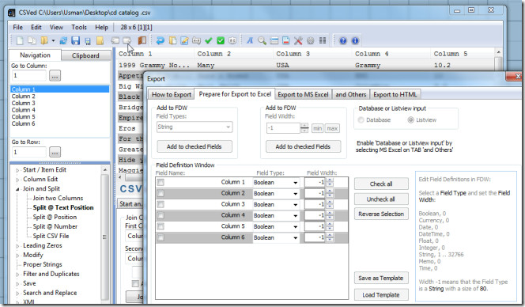
Task: Click the New file toolbar icon
Action: 20,40
